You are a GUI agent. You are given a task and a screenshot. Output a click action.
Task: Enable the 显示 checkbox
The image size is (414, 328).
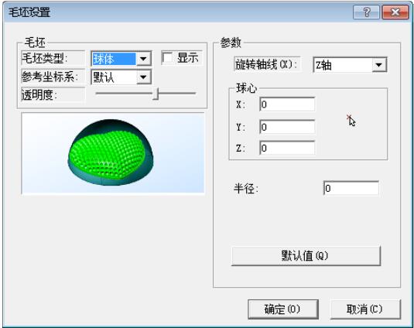[168, 58]
